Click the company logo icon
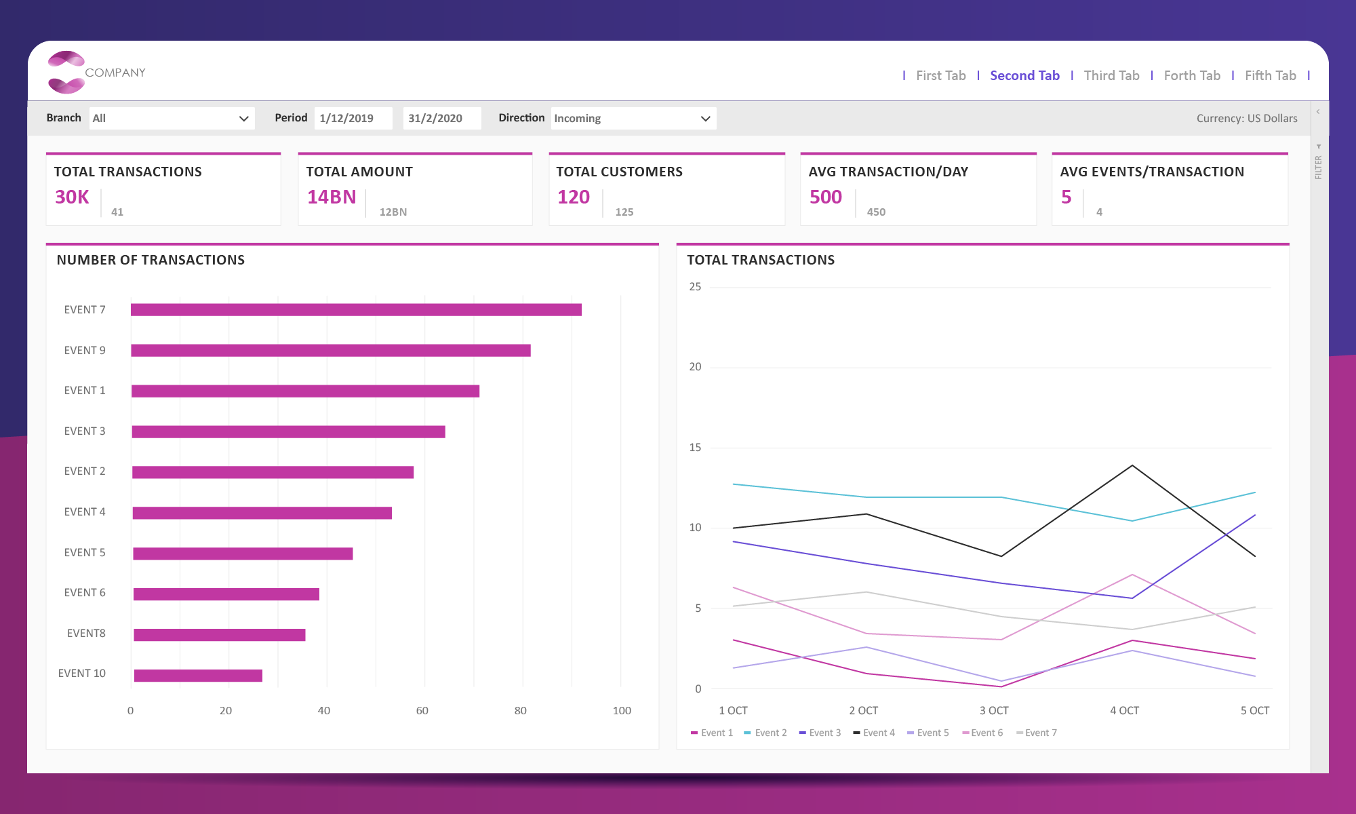Screen dimensions: 1356x814 (x=66, y=72)
